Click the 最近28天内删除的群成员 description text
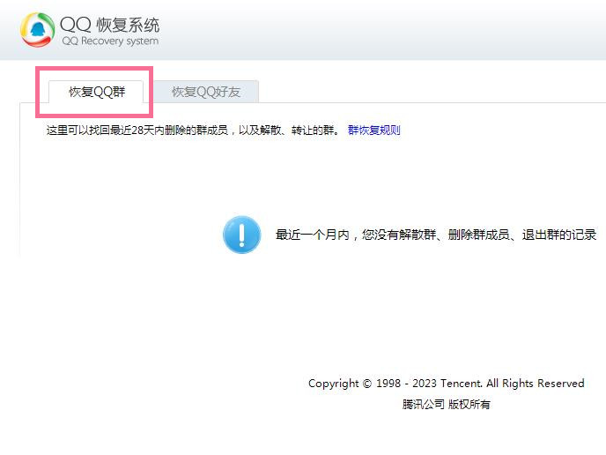The image size is (606, 455). (x=193, y=130)
